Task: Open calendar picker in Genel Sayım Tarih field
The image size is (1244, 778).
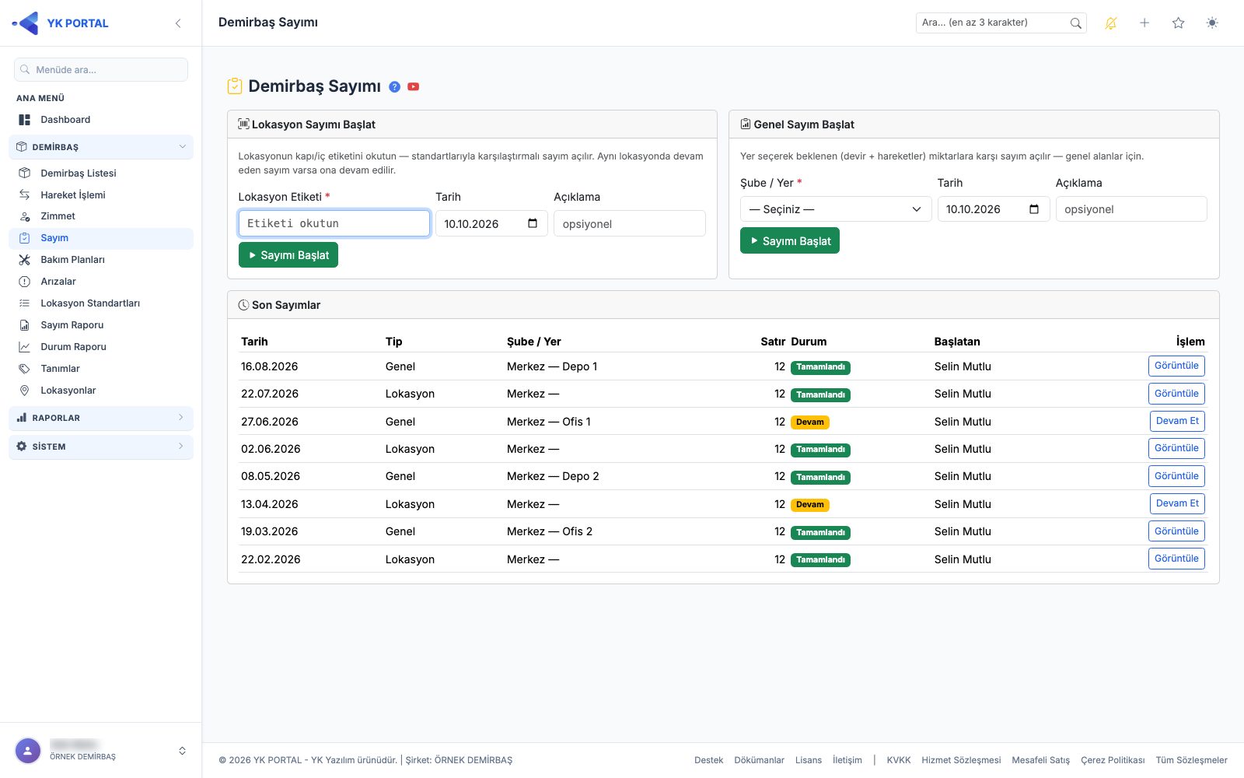Action: point(1034,209)
